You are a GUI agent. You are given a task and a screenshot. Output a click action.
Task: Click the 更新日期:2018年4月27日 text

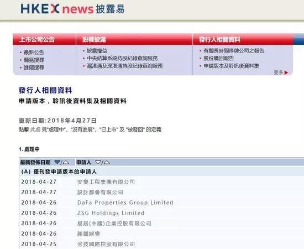(x=57, y=121)
